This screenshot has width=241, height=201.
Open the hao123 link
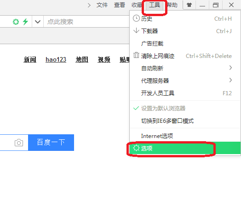click(x=56, y=59)
